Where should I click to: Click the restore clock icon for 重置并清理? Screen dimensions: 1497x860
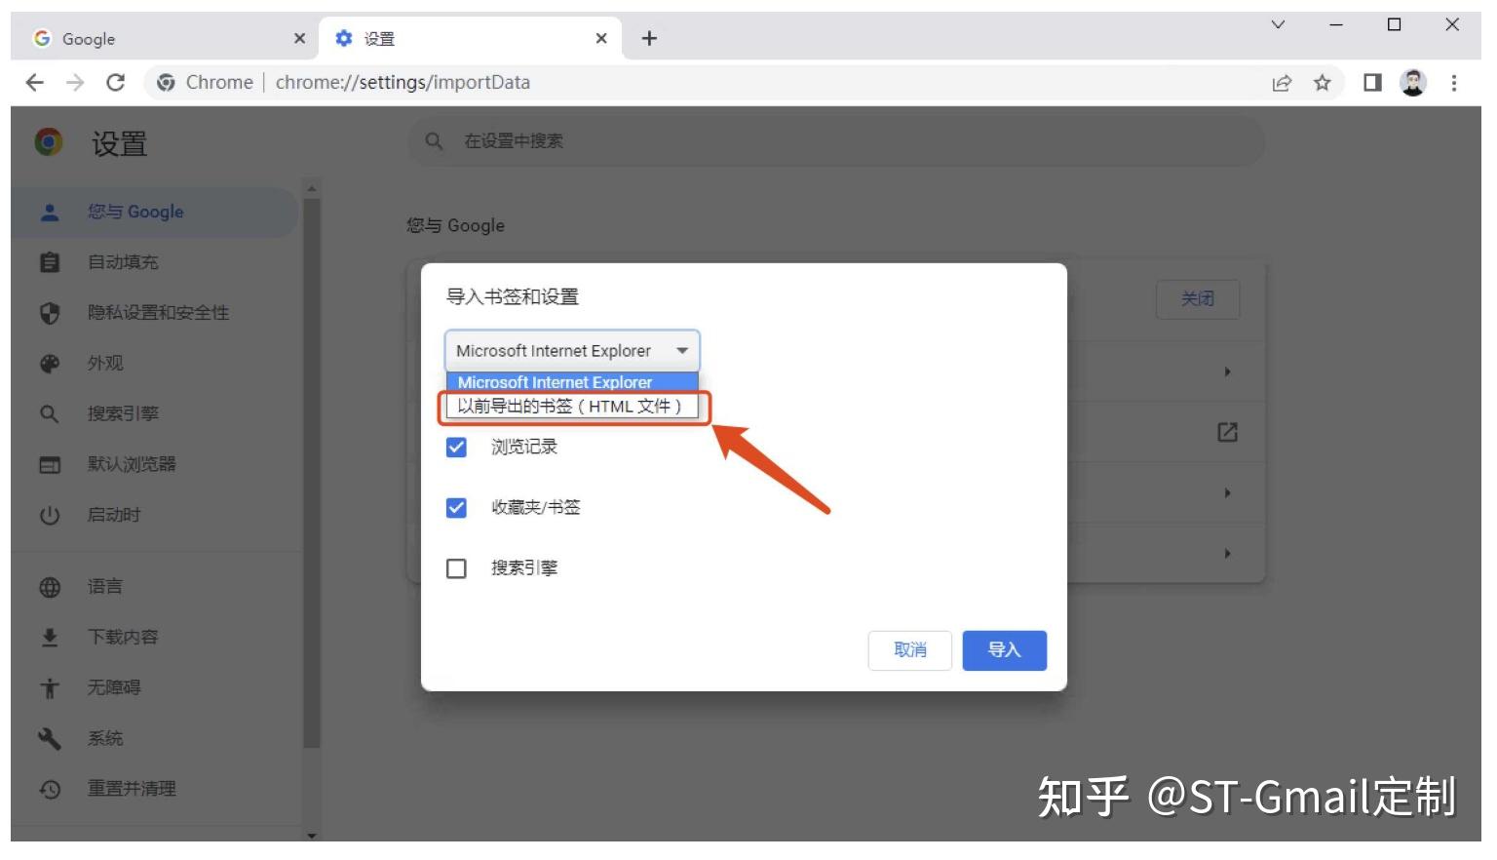(50, 789)
